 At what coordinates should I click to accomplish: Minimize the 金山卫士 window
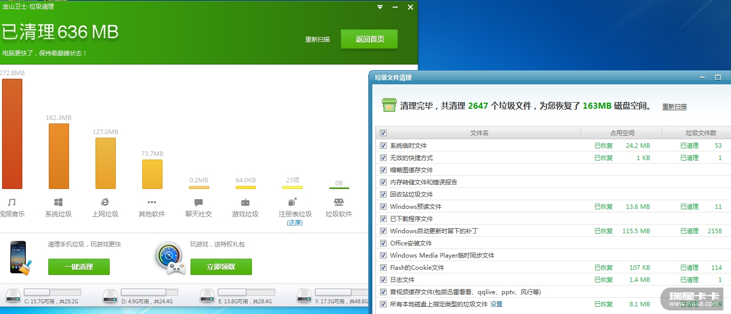pyautogui.click(x=395, y=7)
